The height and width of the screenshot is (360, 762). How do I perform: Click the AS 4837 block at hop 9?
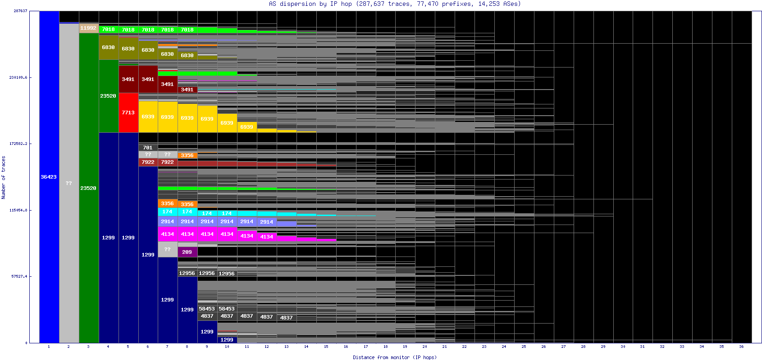(x=207, y=316)
